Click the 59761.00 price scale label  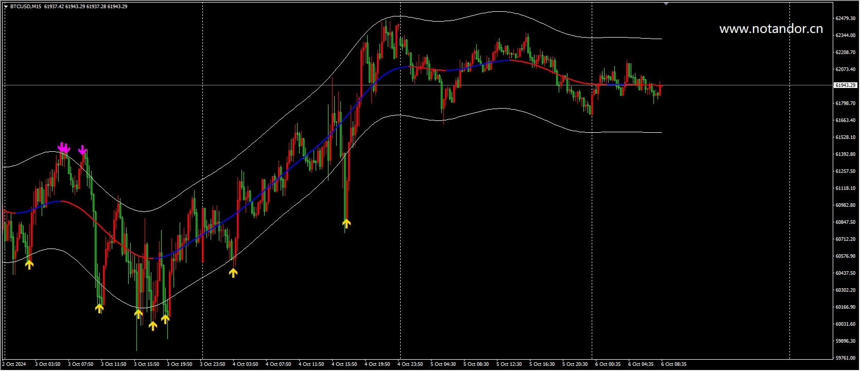pos(845,358)
